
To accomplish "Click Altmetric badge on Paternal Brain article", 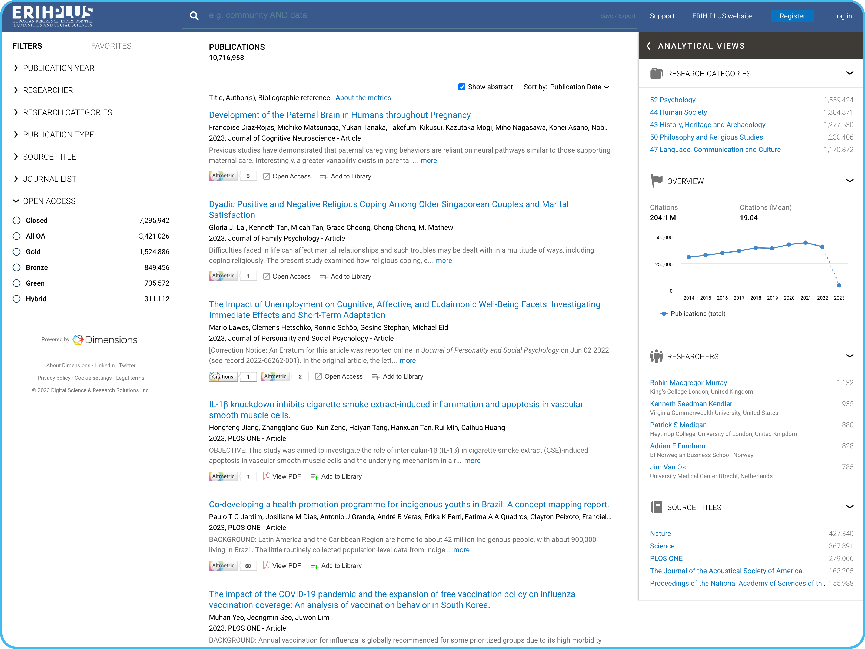I will (x=223, y=176).
